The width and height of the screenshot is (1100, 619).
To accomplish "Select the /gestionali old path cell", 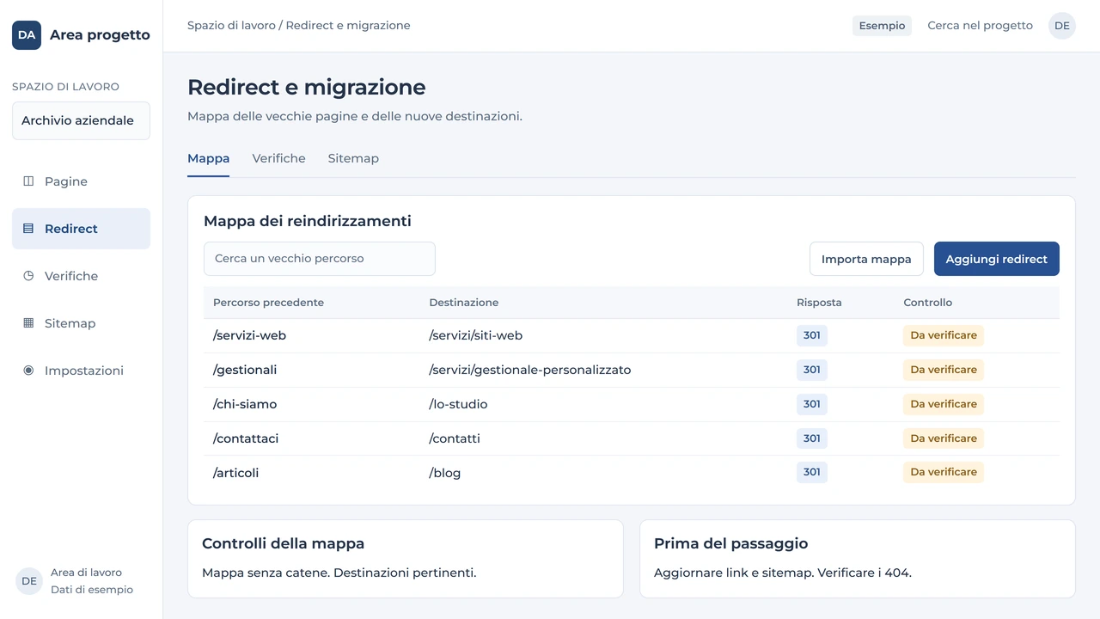I will click(x=245, y=370).
